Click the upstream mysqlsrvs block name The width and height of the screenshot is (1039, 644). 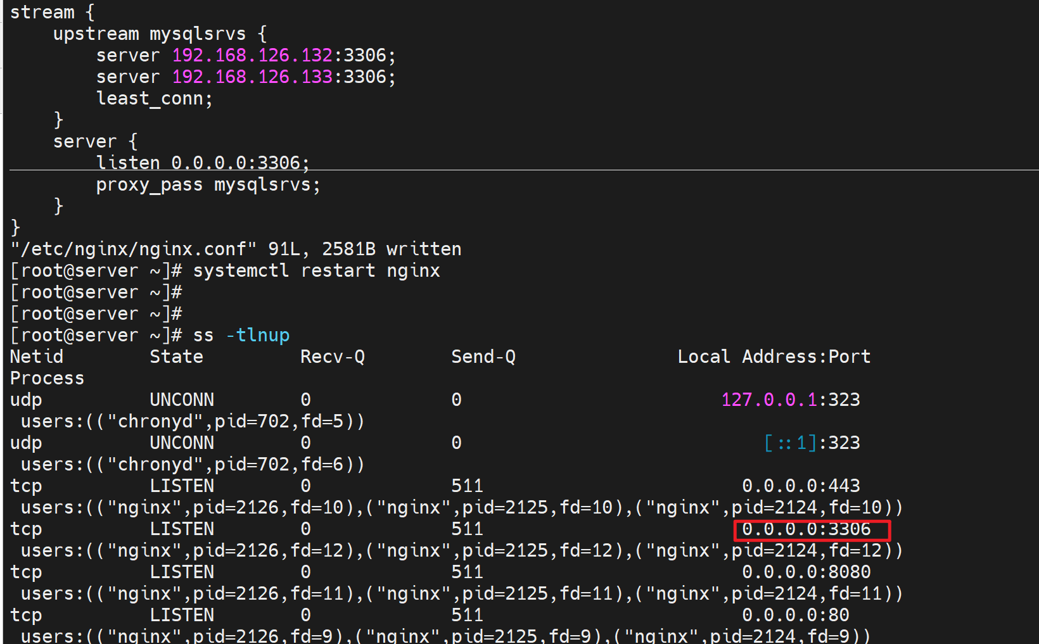click(197, 34)
